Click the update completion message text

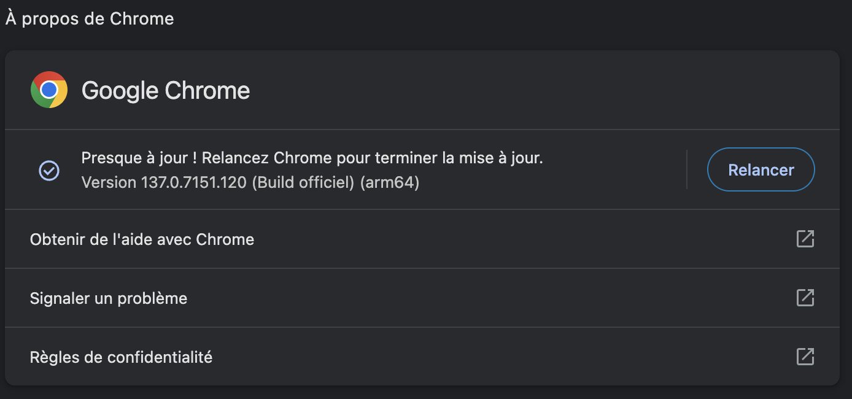pyautogui.click(x=312, y=157)
